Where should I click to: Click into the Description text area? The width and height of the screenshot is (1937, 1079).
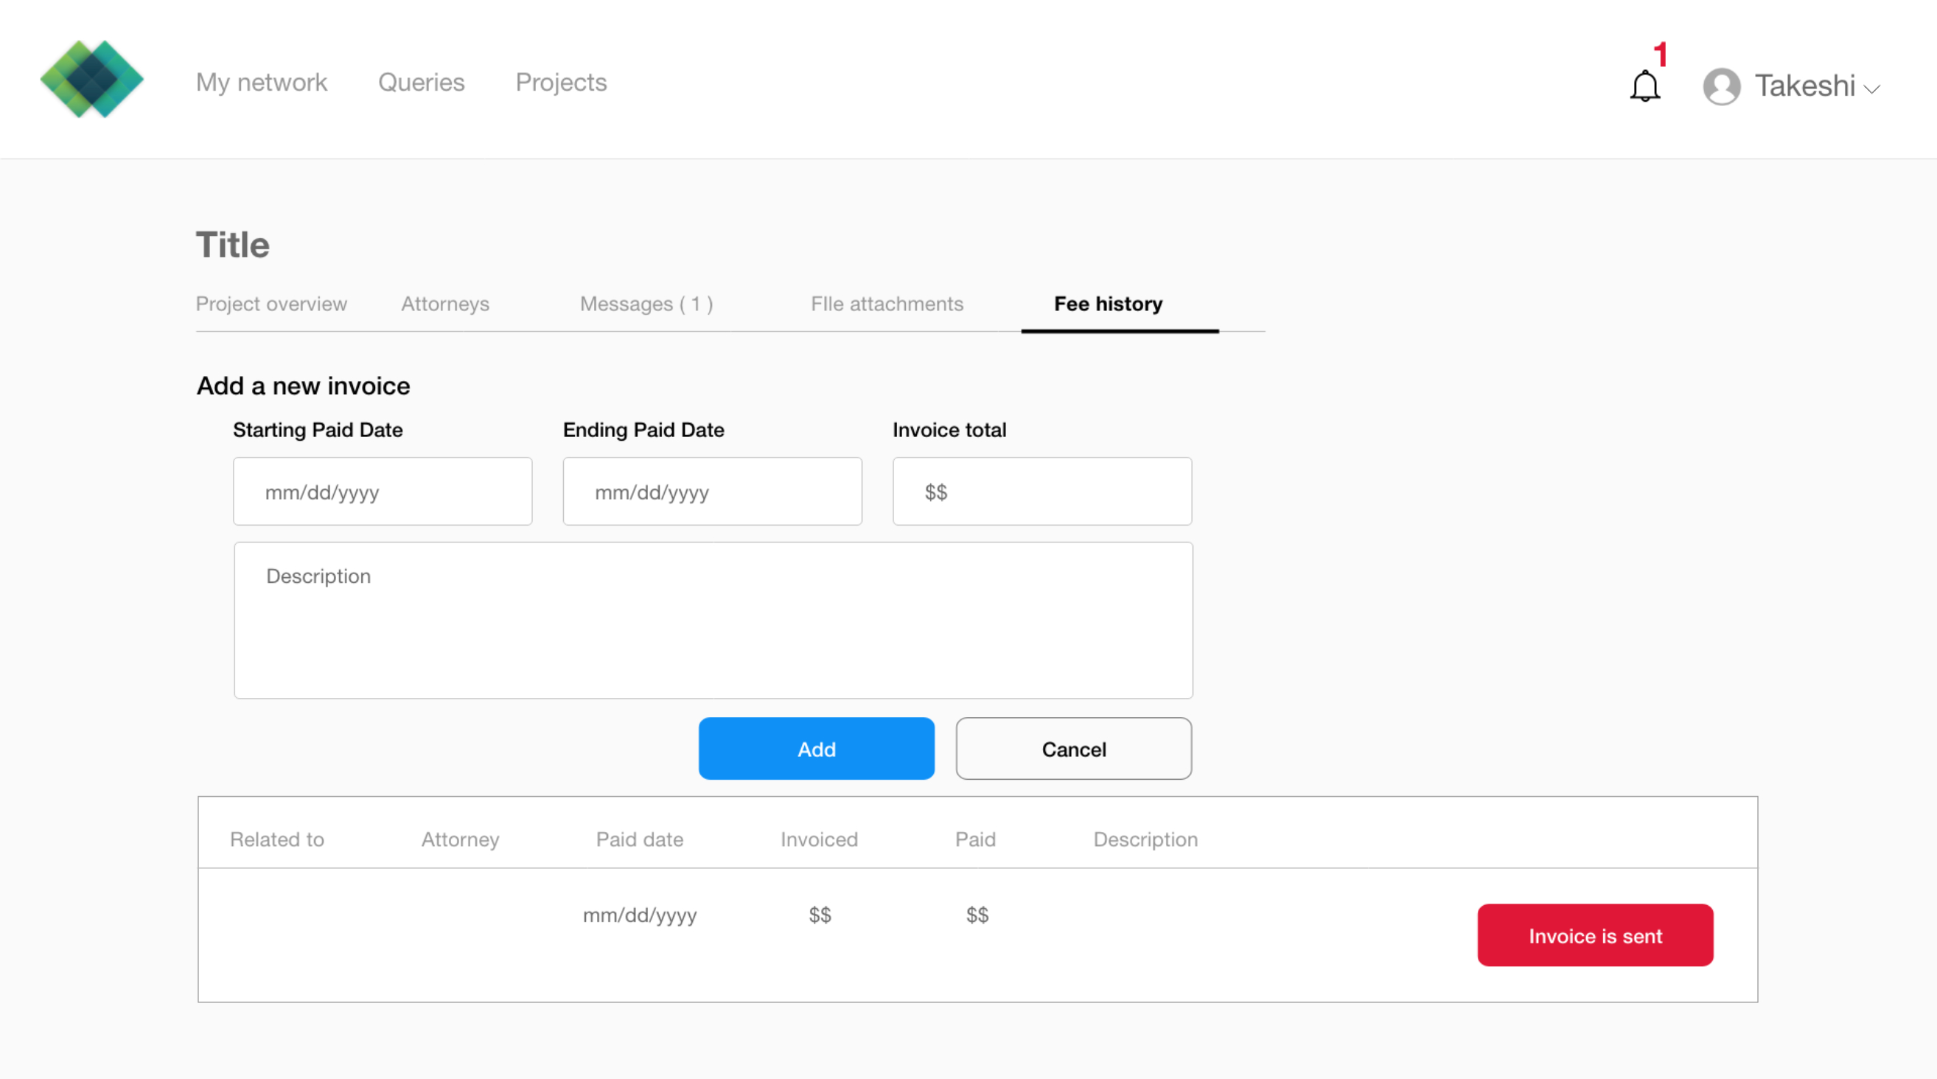pos(713,621)
